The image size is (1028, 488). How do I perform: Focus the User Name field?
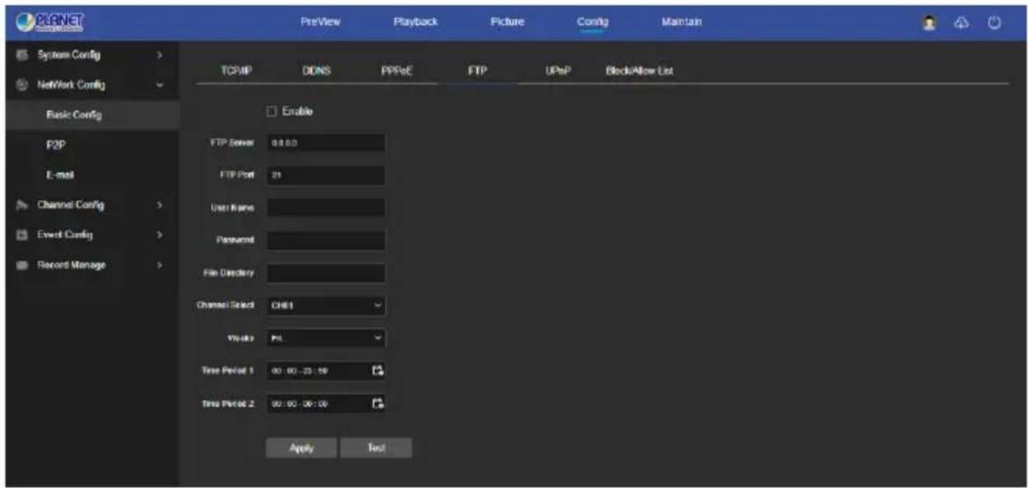click(x=325, y=208)
